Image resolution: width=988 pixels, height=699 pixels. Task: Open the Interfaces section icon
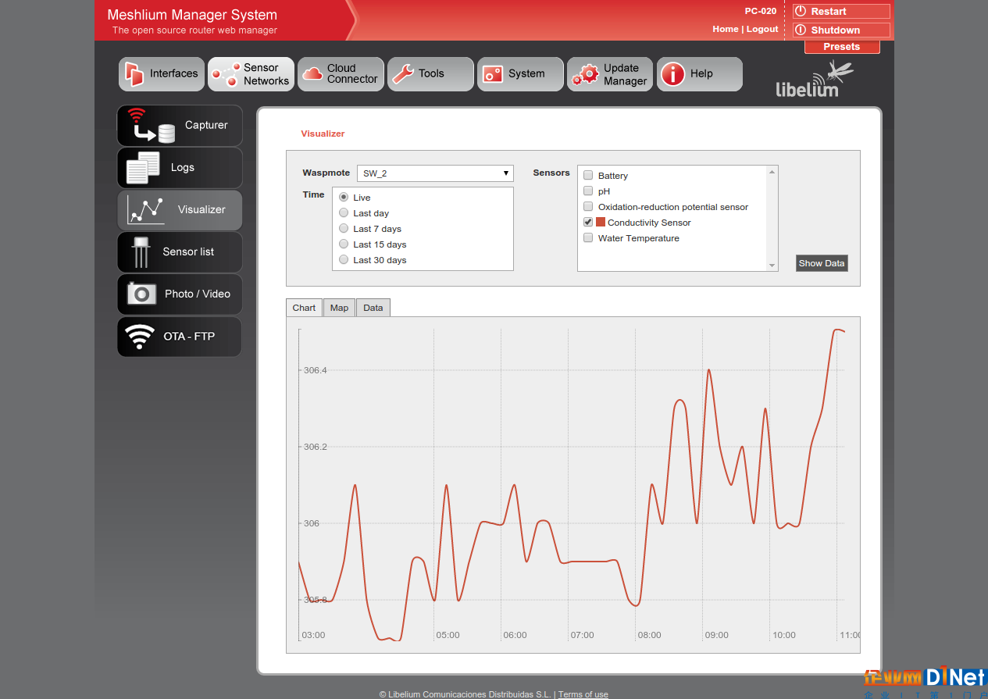[134, 74]
